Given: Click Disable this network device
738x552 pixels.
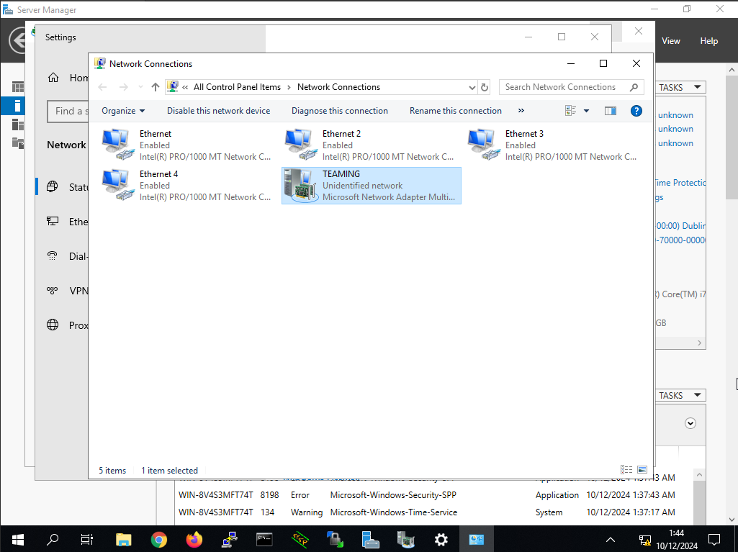Looking at the screenshot, I should (x=218, y=111).
